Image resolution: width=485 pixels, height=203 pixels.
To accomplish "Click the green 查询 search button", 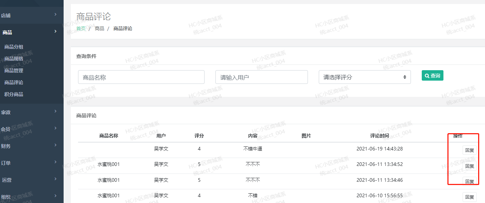I will pyautogui.click(x=433, y=76).
